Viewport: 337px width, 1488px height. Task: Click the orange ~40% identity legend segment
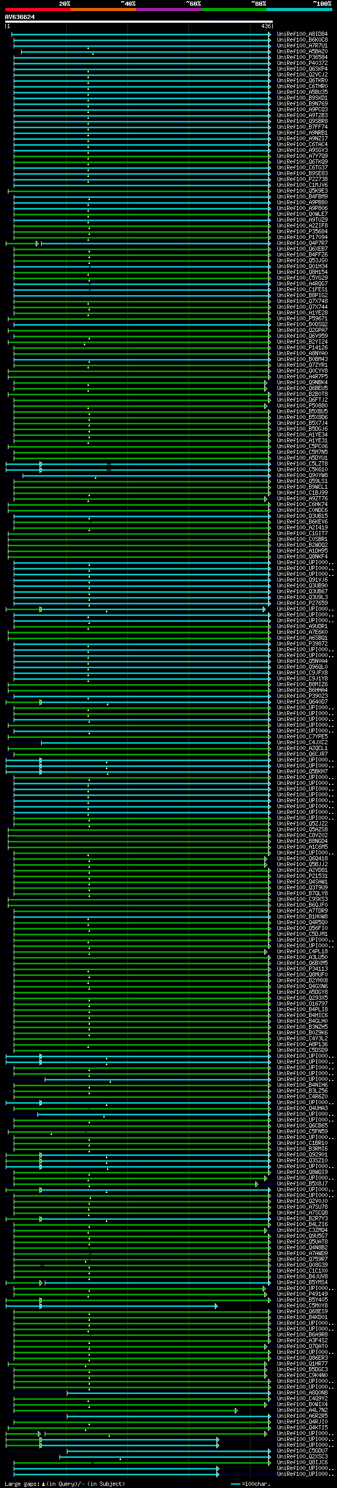click(104, 10)
